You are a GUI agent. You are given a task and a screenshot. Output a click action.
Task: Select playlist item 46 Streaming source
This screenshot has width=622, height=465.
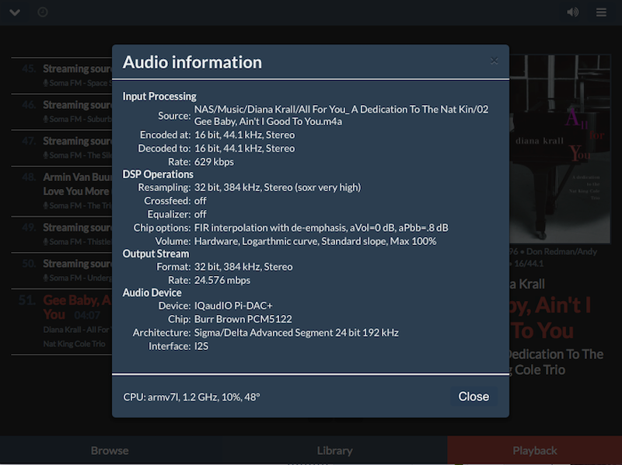pyautogui.click(x=62, y=111)
